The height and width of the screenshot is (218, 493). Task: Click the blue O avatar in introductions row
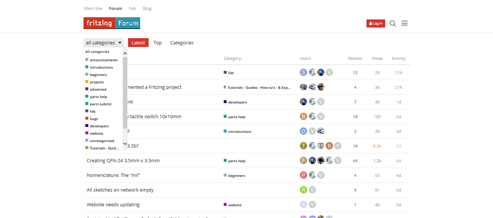(x=304, y=131)
